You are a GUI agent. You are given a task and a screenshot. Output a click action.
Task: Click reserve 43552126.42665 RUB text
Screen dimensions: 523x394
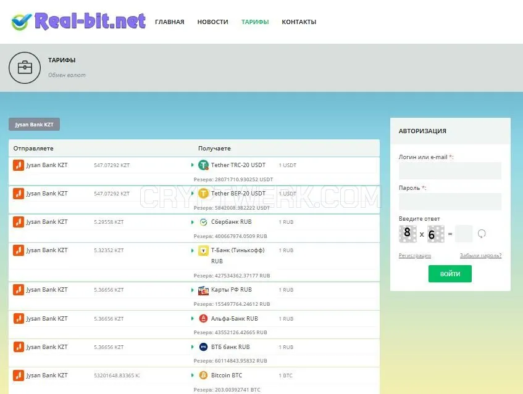(x=230, y=332)
